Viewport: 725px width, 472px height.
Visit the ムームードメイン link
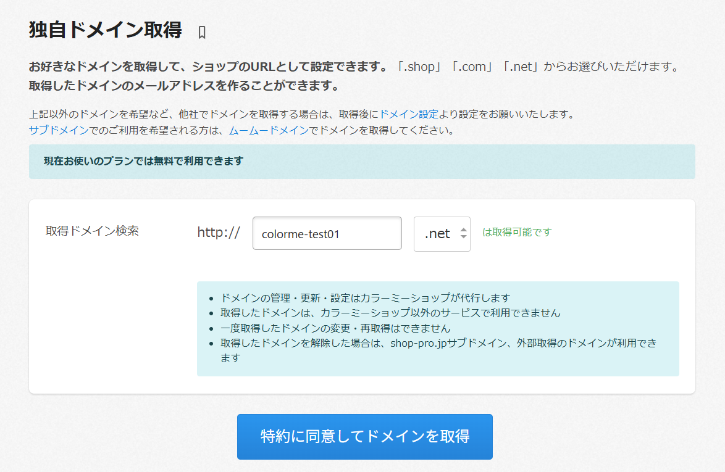pyautogui.click(x=268, y=130)
